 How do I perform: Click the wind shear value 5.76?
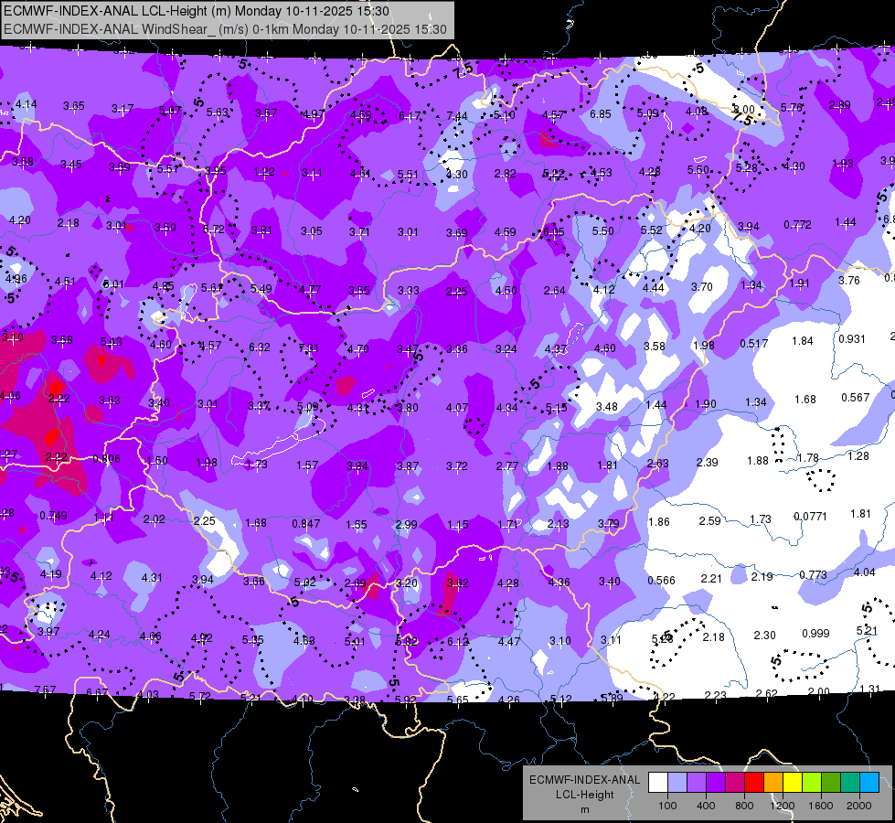point(791,107)
